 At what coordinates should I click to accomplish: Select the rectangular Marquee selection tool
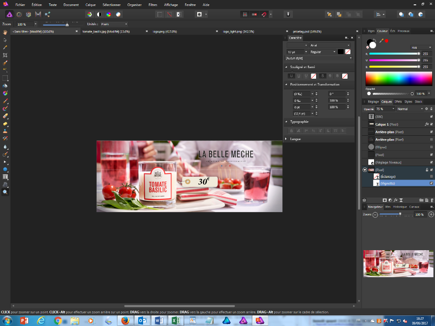[x=5, y=78]
